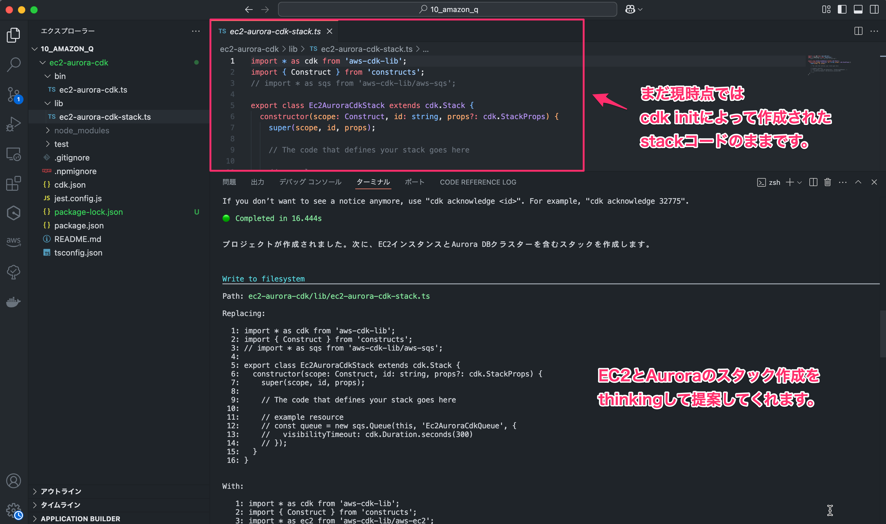Open Explorer views and more actions

click(196, 31)
